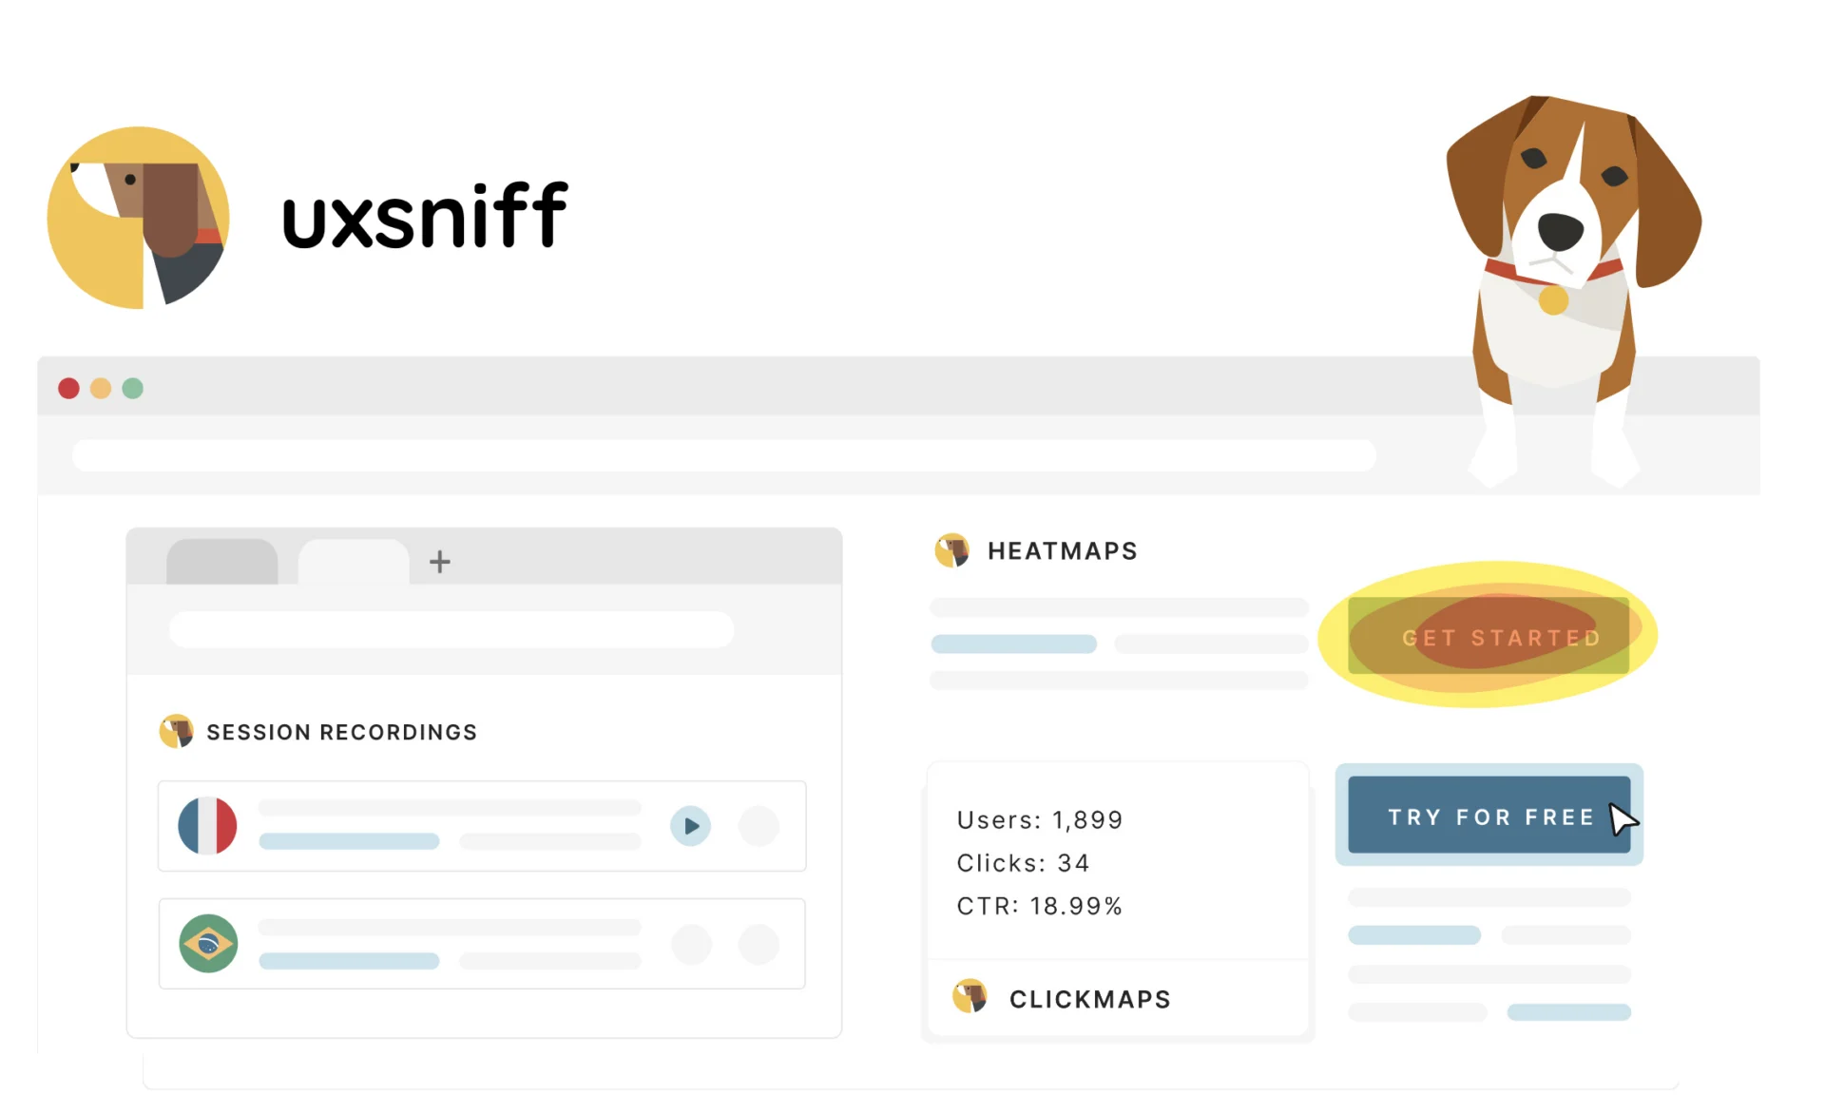Click the dog icon beside Clickmaps
This screenshot has width=1825, height=1095.
(x=970, y=996)
